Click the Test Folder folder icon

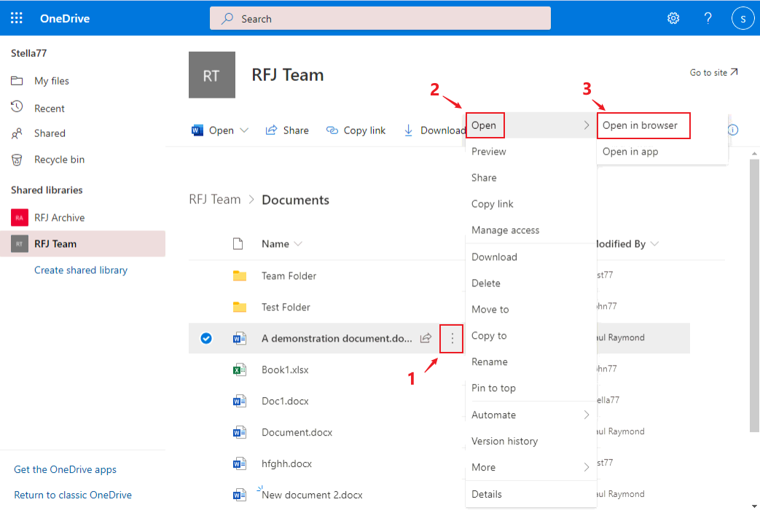click(240, 307)
